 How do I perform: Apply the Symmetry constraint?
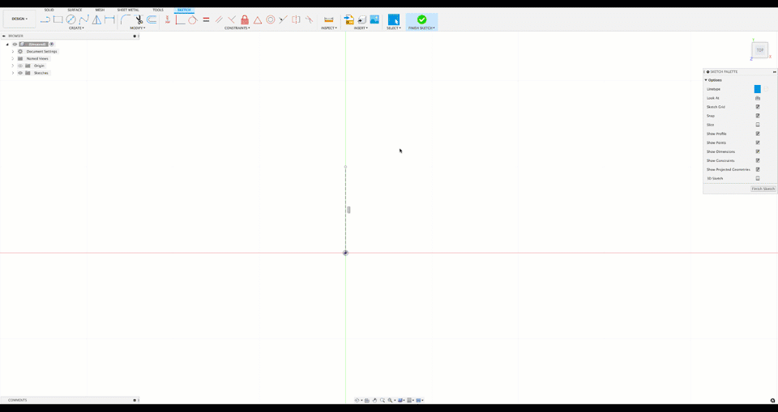coord(297,20)
